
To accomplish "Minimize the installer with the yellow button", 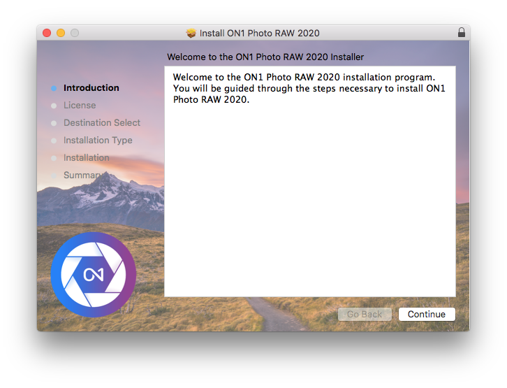I will point(61,33).
